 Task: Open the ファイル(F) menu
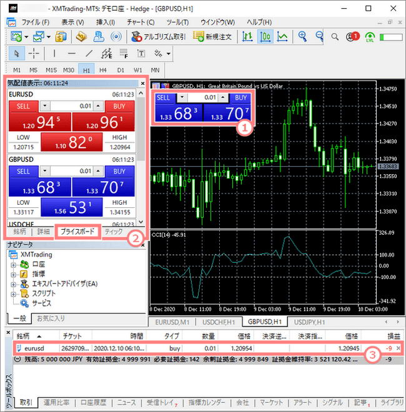click(x=35, y=22)
